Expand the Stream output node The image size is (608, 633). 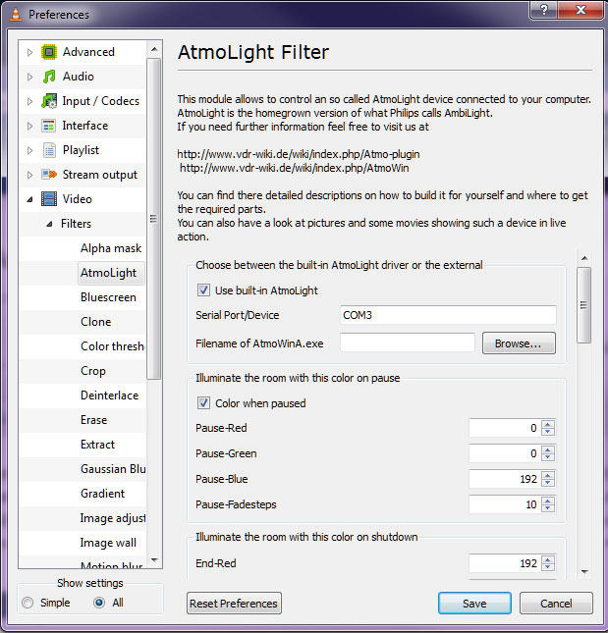(29, 175)
